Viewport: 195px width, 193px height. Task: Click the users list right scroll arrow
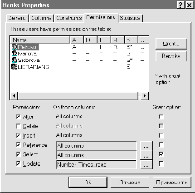[x=145, y=96]
